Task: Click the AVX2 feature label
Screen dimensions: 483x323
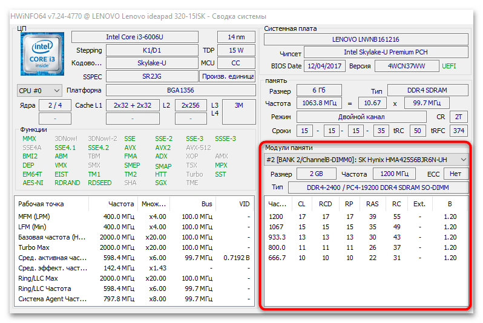Action: point(163,148)
